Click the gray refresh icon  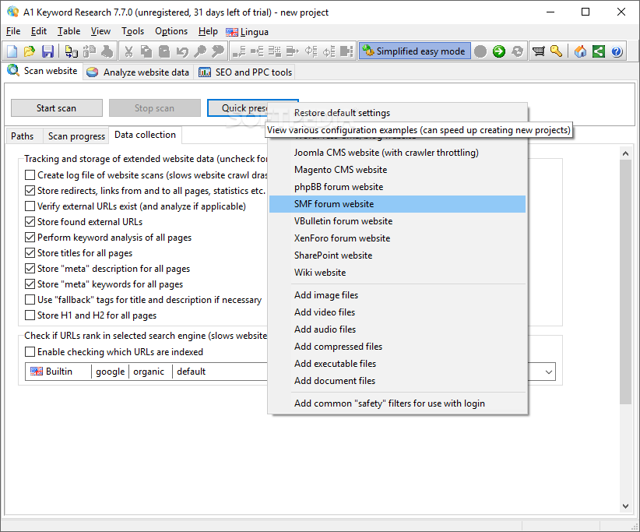(517, 51)
